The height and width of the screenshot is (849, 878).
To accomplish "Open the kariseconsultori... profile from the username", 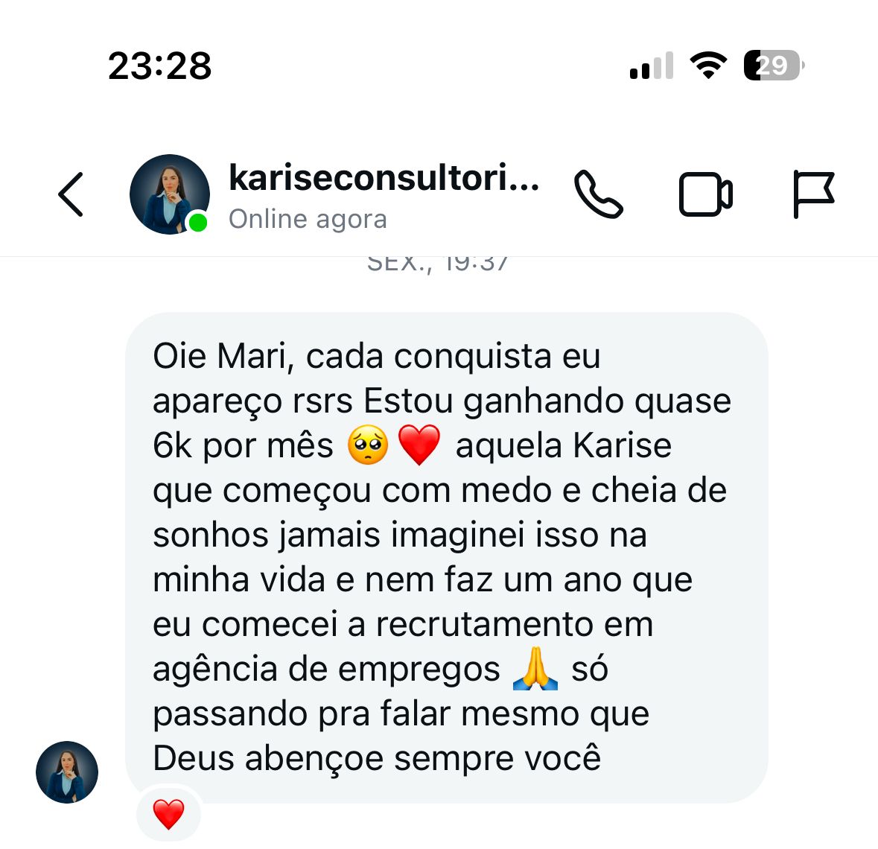I will (x=384, y=177).
